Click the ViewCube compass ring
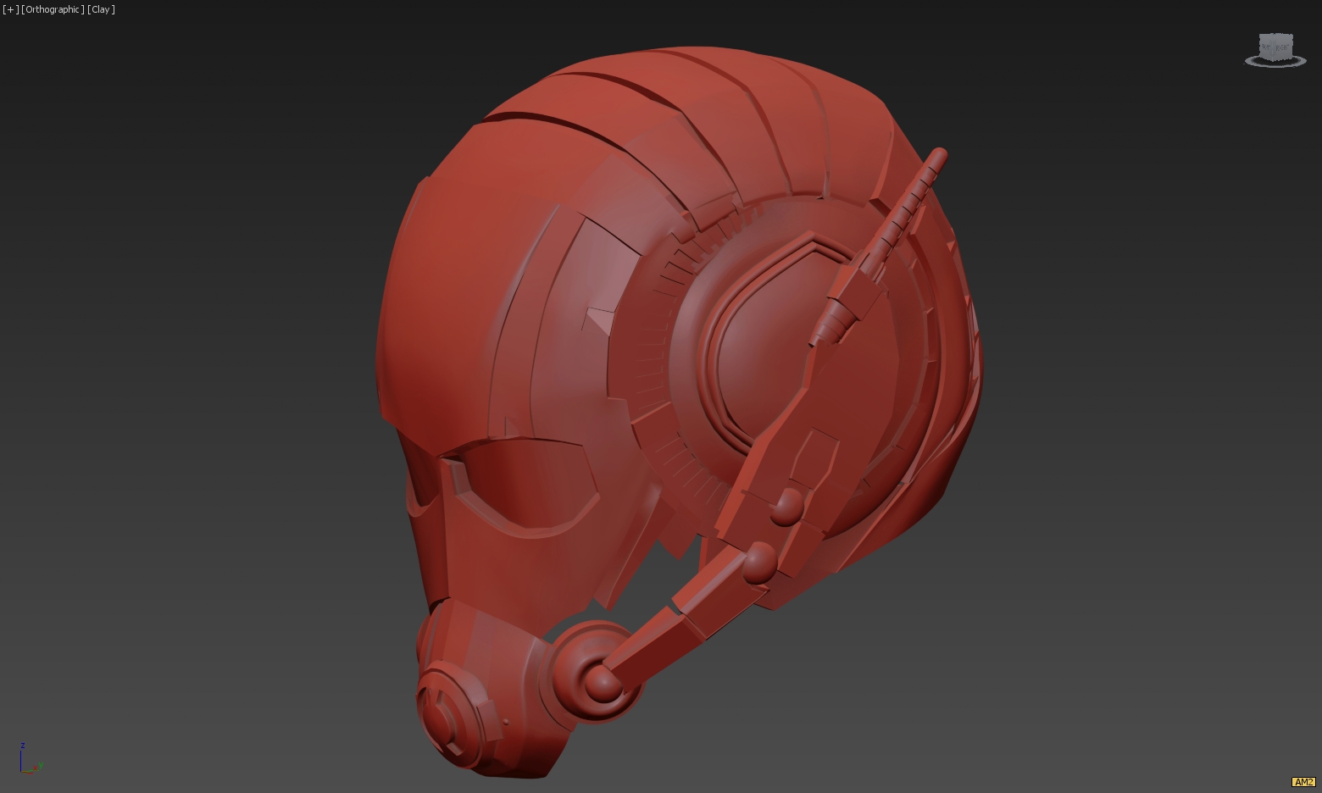Image resolution: width=1322 pixels, height=793 pixels. coord(1275,66)
